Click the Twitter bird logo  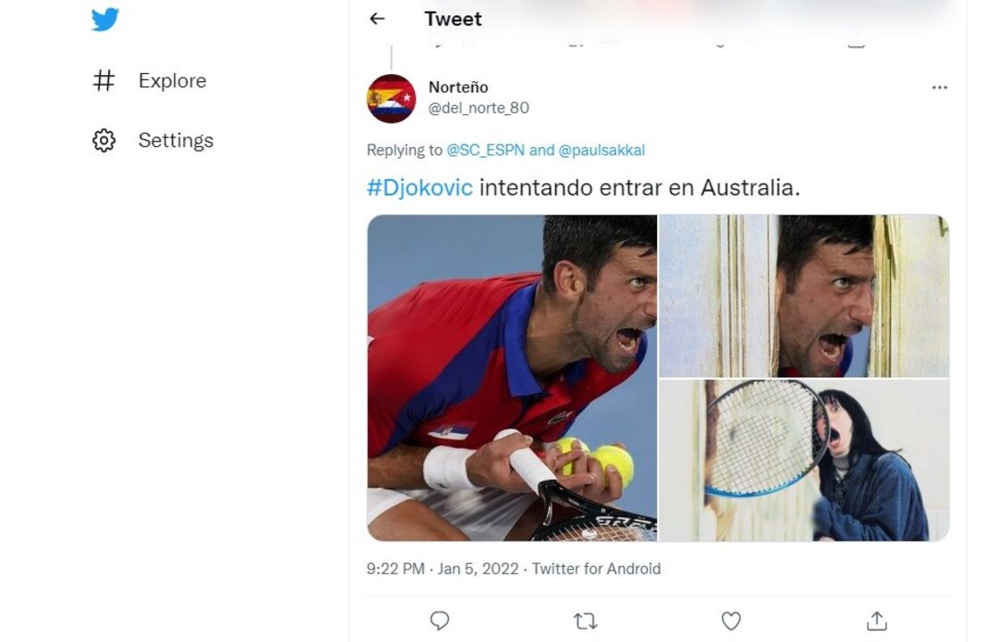tap(105, 19)
